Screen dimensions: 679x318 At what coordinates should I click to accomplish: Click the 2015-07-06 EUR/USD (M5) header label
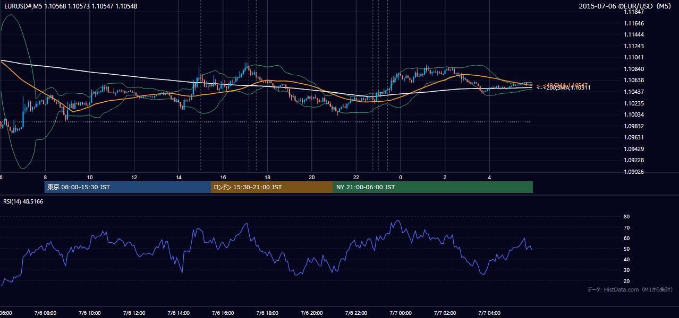pos(626,6)
